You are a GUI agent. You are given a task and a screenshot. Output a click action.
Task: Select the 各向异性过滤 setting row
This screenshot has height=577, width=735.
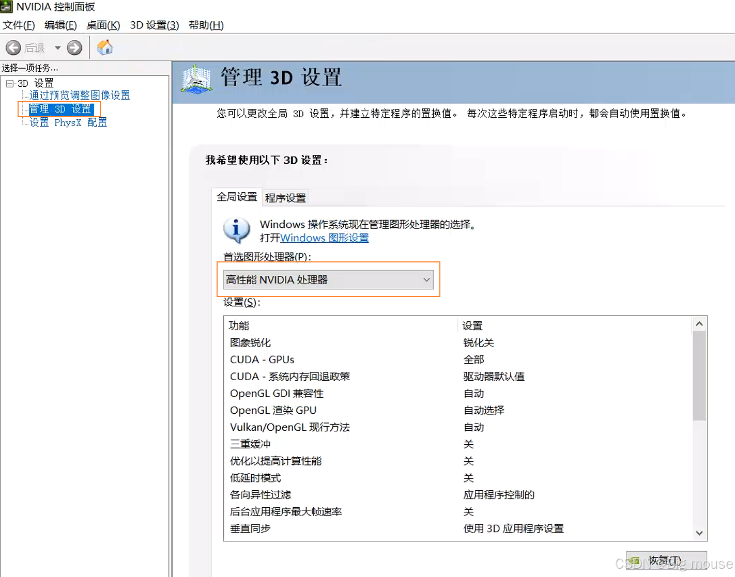click(x=458, y=495)
